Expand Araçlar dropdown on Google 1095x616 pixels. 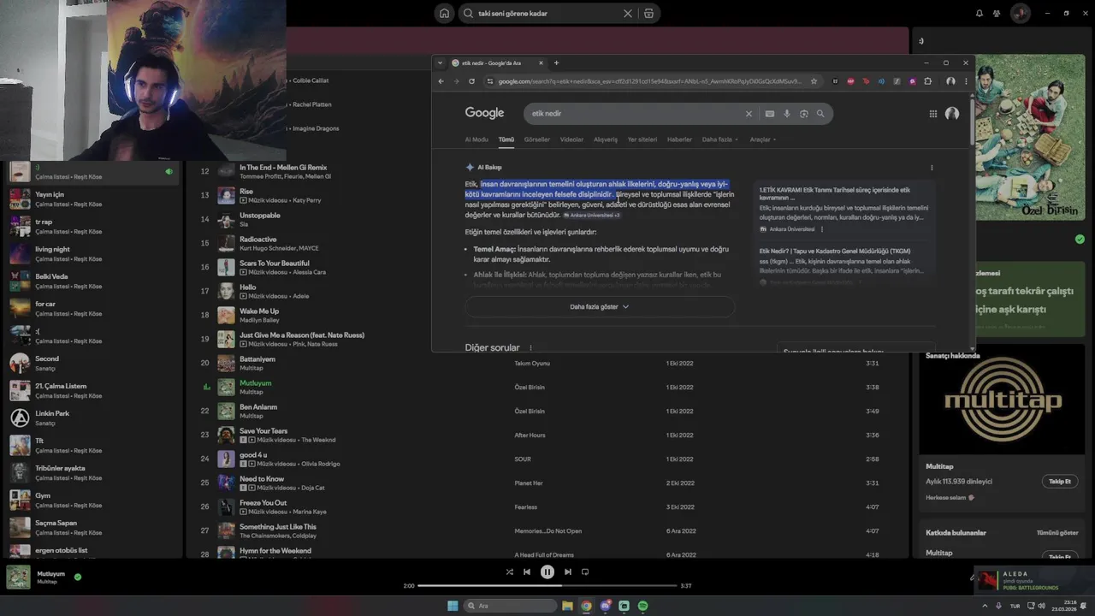763,139
